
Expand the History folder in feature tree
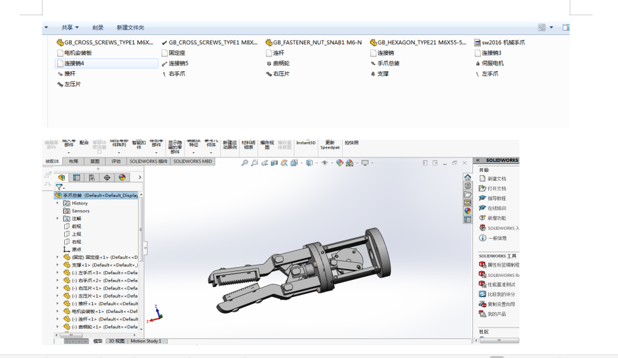pyautogui.click(x=58, y=203)
